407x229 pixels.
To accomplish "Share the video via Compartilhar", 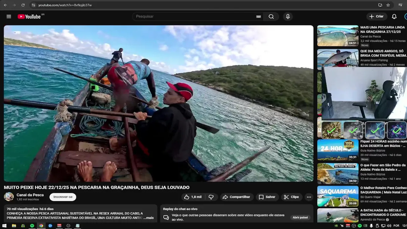I will 236,197.
